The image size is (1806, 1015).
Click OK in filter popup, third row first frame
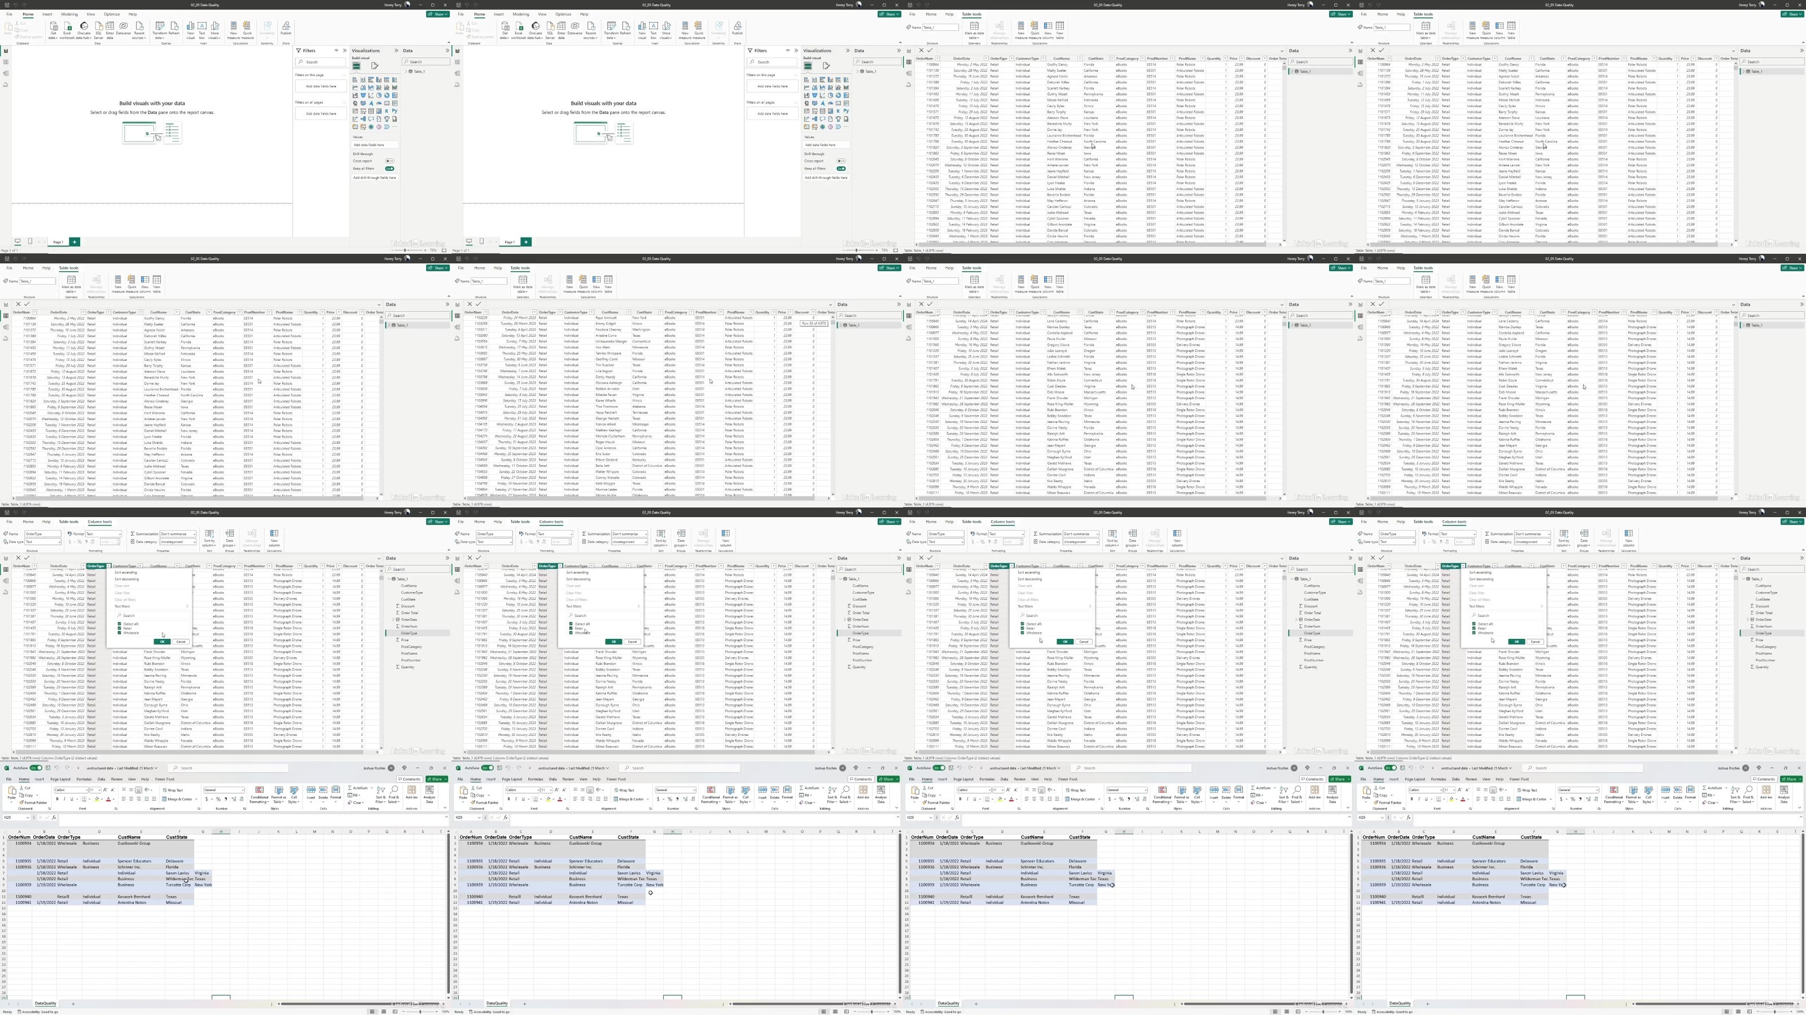point(162,642)
